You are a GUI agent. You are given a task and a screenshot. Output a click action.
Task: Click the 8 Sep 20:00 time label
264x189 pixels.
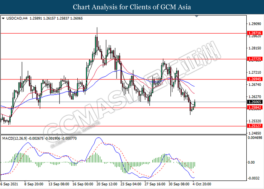tap(34, 184)
